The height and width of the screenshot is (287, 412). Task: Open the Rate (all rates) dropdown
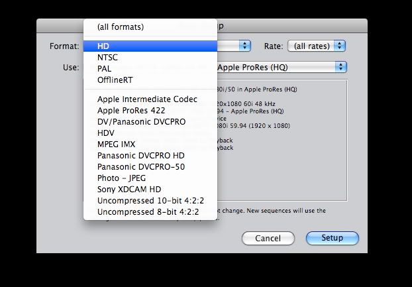[317, 46]
